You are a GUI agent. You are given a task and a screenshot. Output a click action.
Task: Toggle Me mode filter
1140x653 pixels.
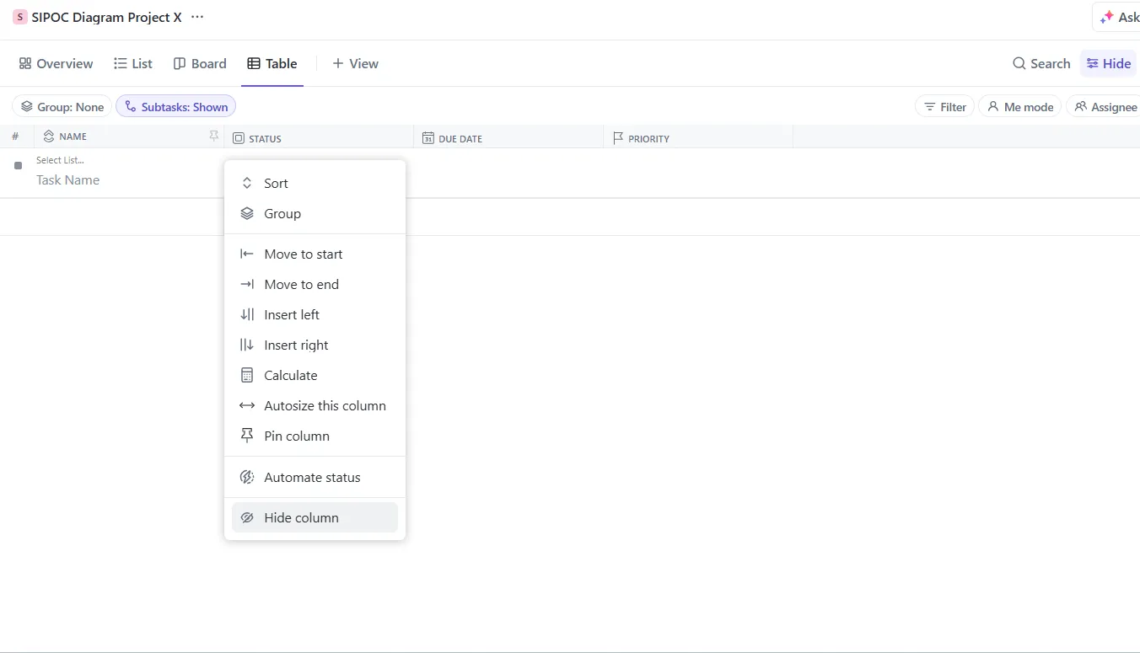click(x=1020, y=106)
